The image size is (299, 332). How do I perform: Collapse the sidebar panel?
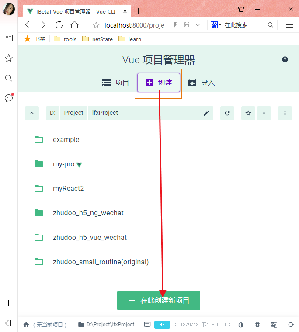[x=8, y=323]
